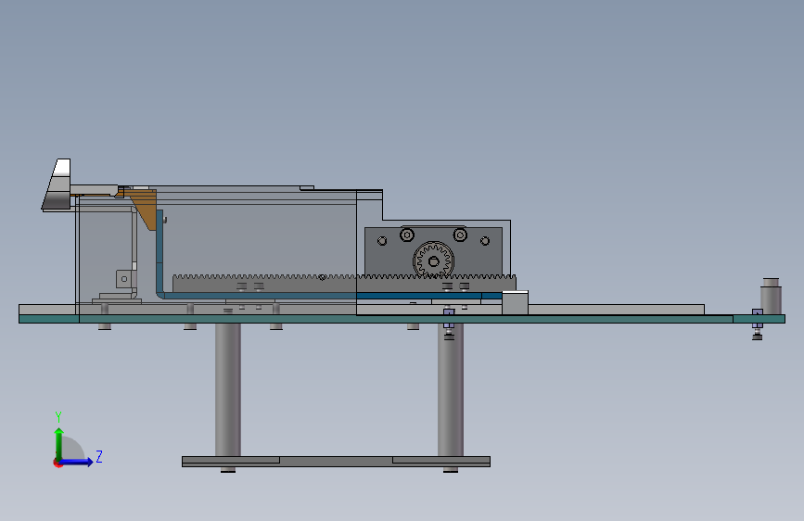The image size is (804, 521).
Task: Click the blue Z axis arrow
Action: [76, 462]
